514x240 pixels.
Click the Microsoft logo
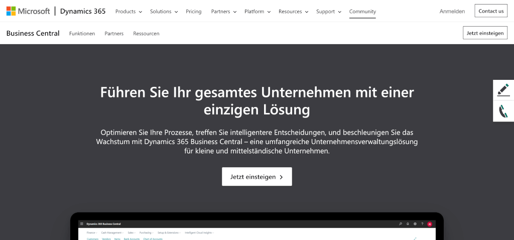[x=28, y=11]
